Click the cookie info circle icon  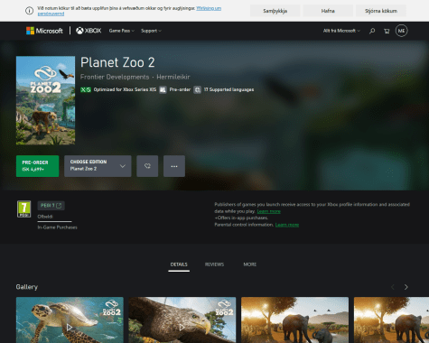[29, 11]
